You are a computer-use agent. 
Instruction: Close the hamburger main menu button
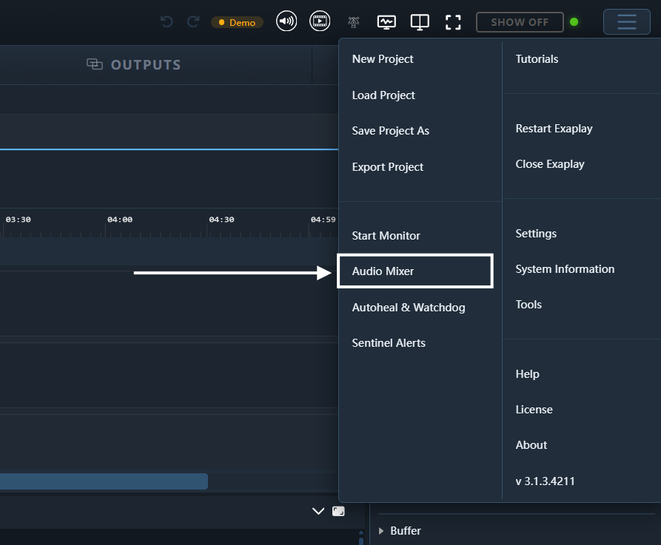[x=627, y=22]
